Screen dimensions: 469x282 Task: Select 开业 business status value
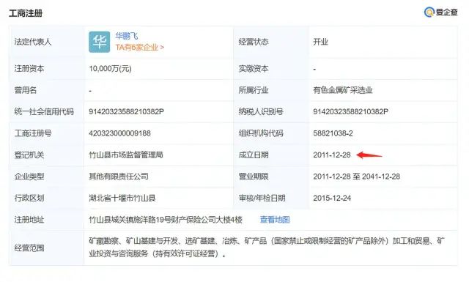(x=321, y=42)
